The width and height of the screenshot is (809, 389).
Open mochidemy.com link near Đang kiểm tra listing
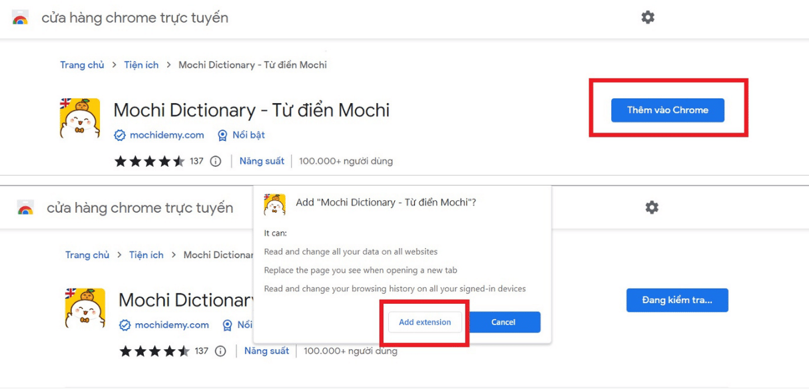[x=172, y=325]
